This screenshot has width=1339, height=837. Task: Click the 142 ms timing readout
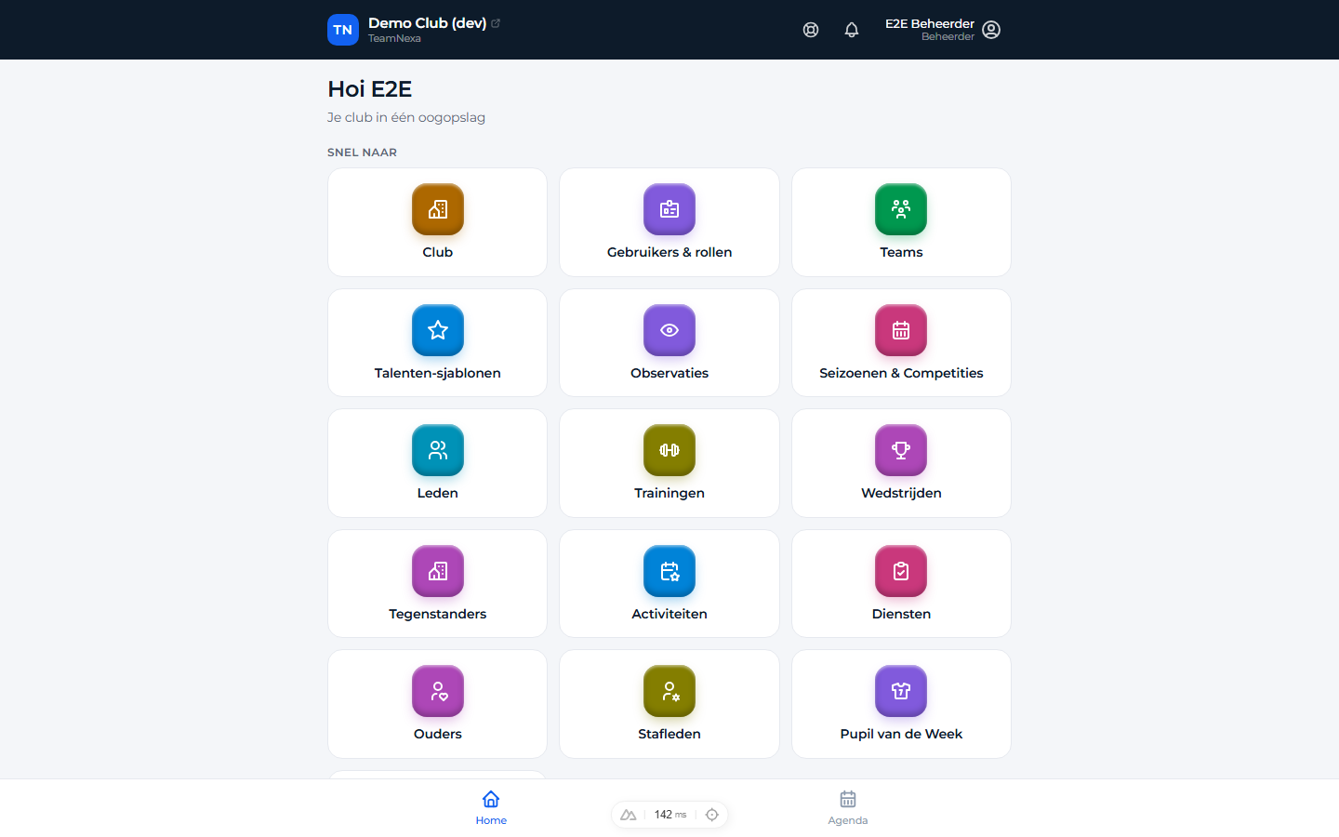[670, 815]
